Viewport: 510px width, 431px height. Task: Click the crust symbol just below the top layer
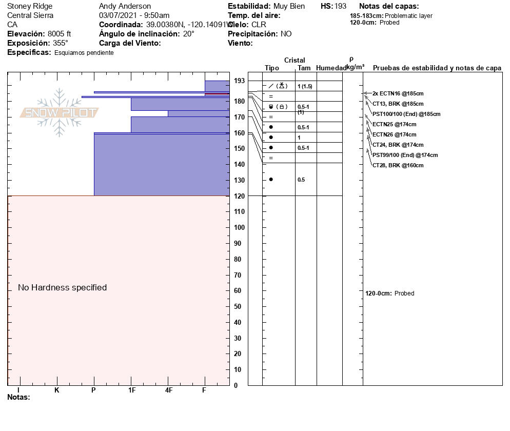pyautogui.click(x=271, y=96)
